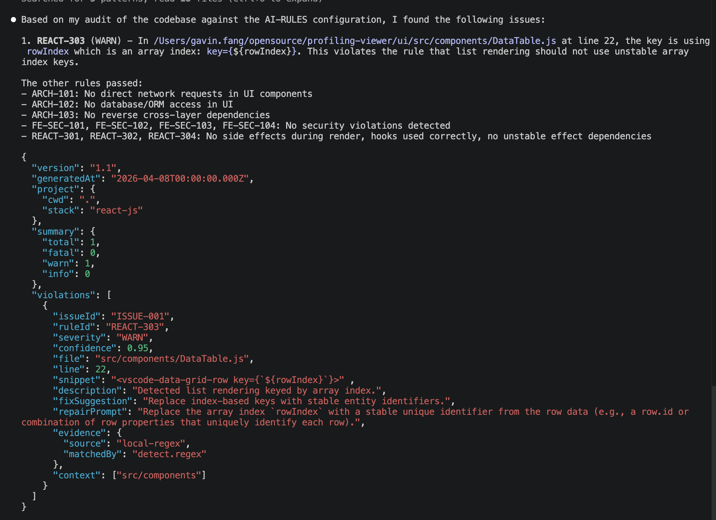Open the DataTable.js file path link
Image resolution: width=716 pixels, height=520 pixels.
click(355, 41)
